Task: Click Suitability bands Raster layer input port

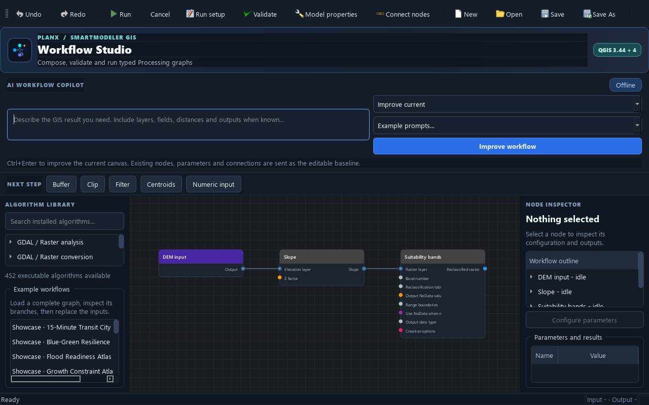Action: 401,269
